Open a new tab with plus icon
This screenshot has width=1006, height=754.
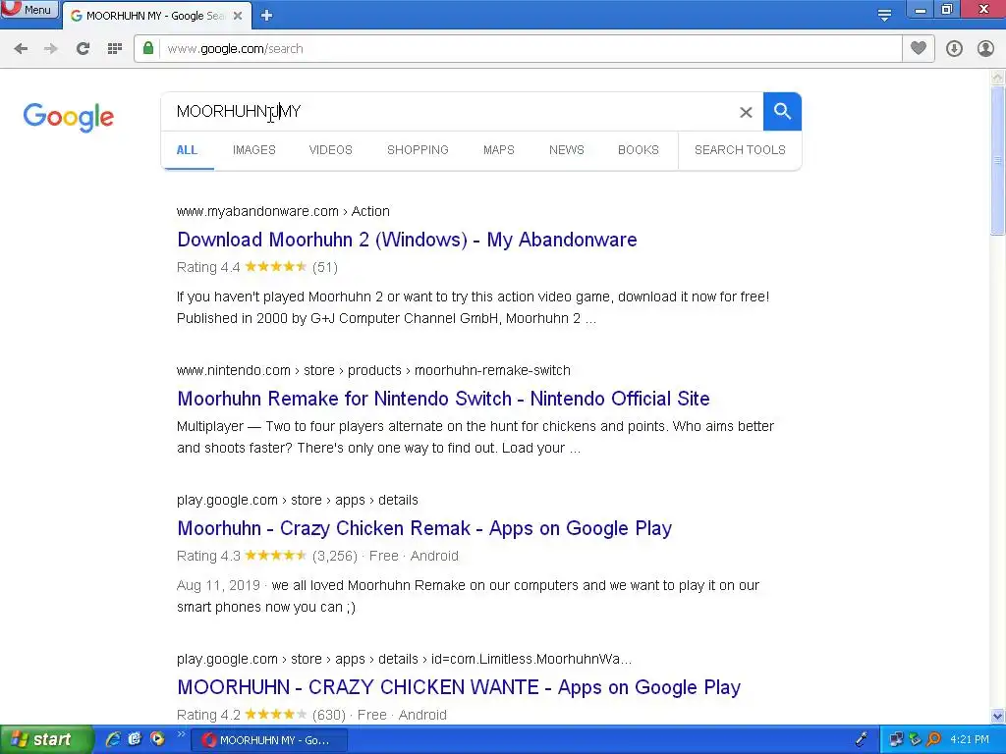click(267, 16)
